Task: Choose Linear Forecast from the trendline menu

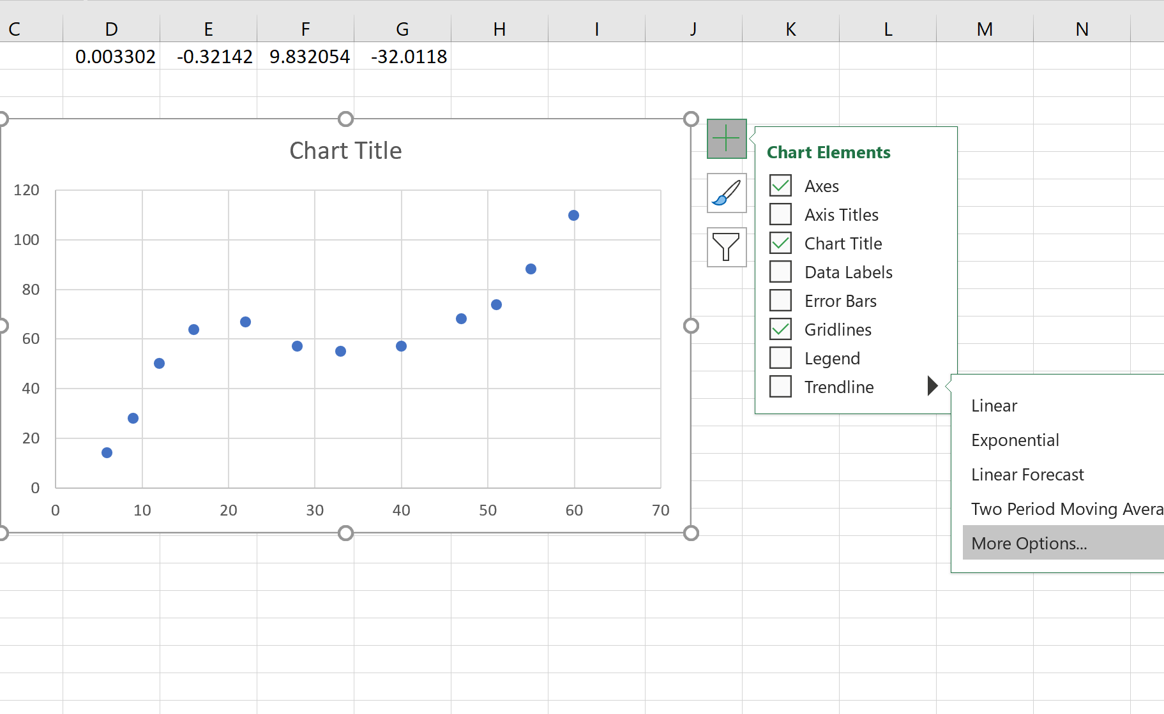Action: tap(1027, 474)
